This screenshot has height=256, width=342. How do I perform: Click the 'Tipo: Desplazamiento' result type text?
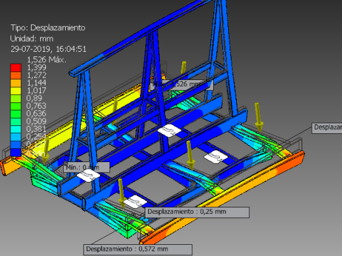click(48, 28)
